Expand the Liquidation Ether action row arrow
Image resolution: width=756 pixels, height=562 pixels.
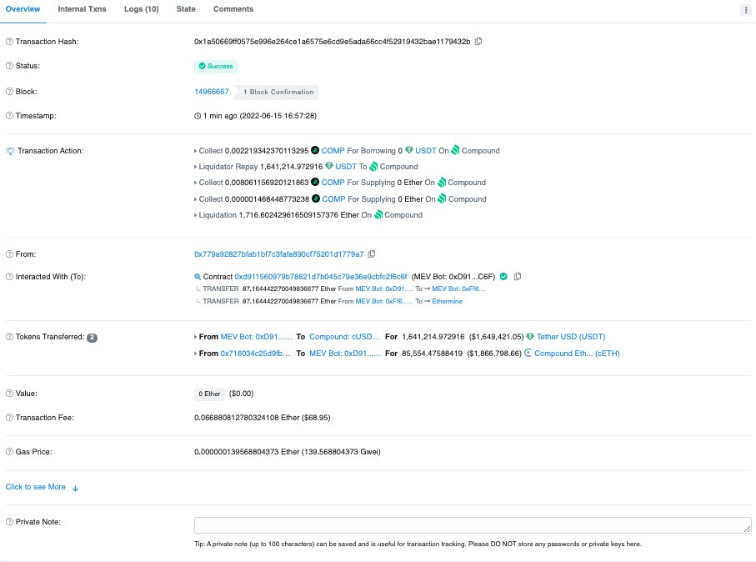point(195,215)
